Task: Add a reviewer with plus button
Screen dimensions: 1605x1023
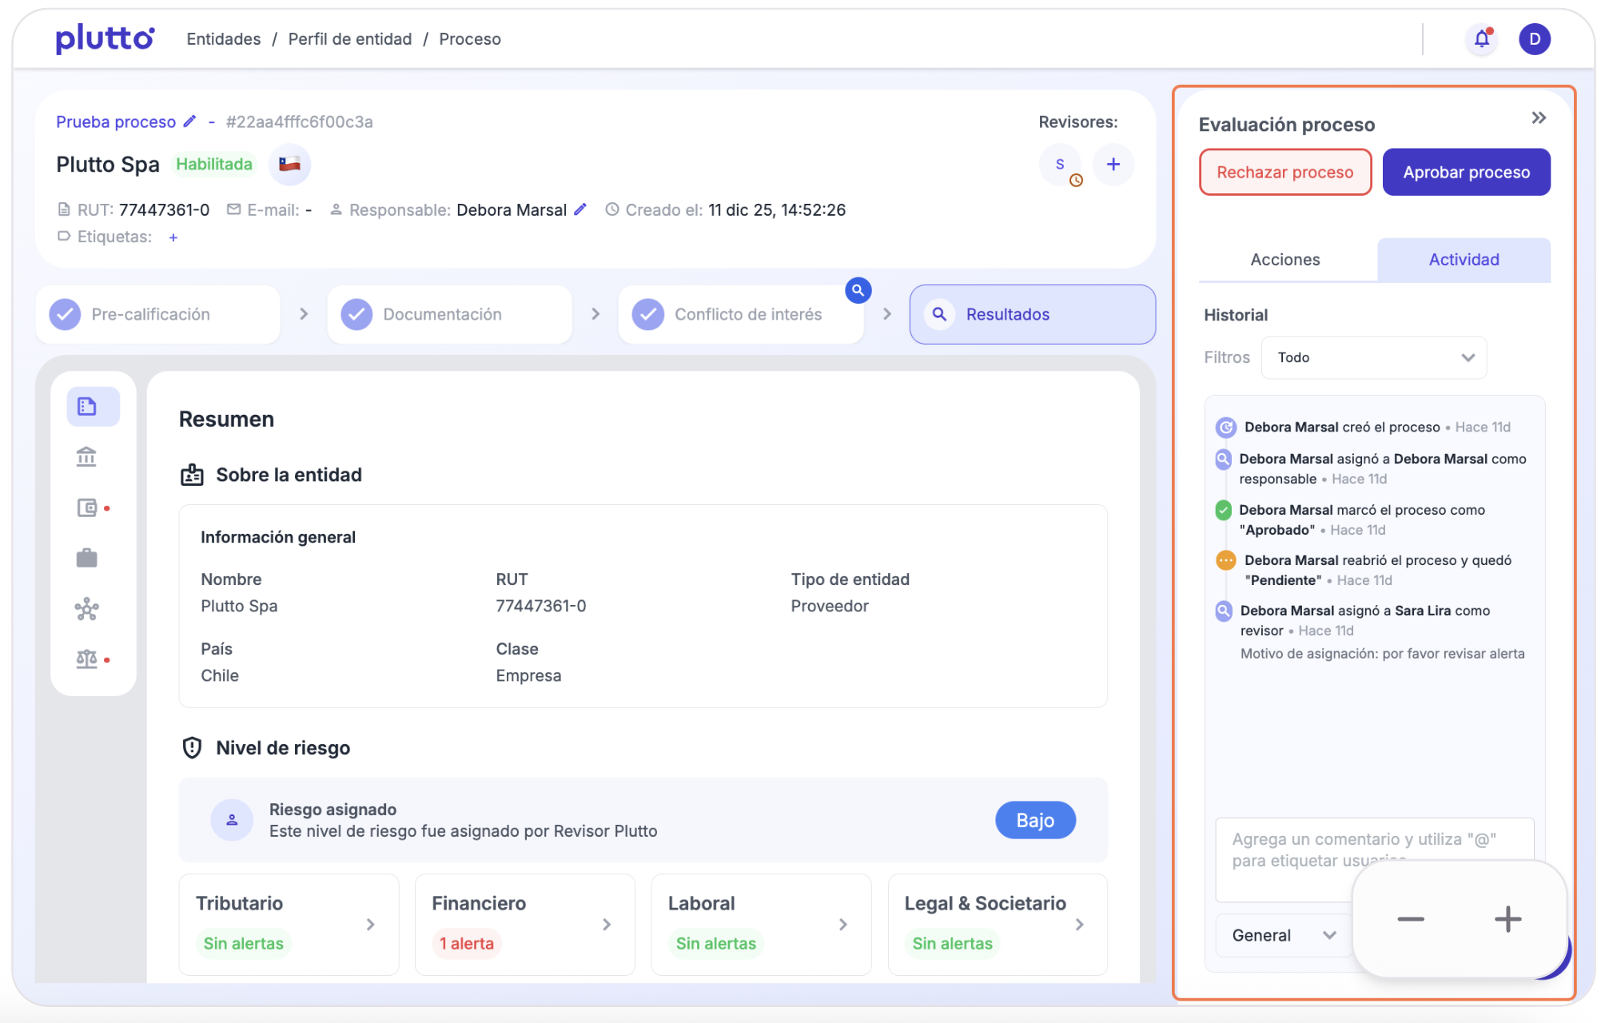Action: coord(1113,165)
